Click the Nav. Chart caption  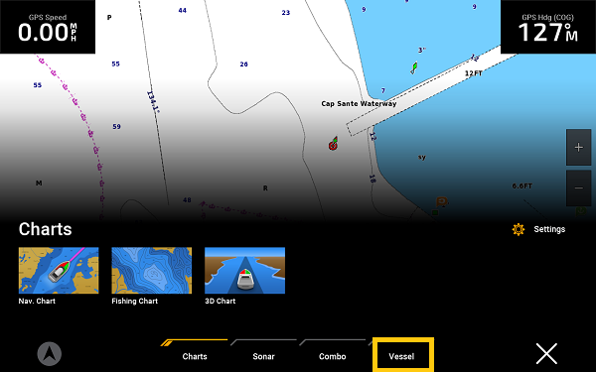(x=37, y=301)
